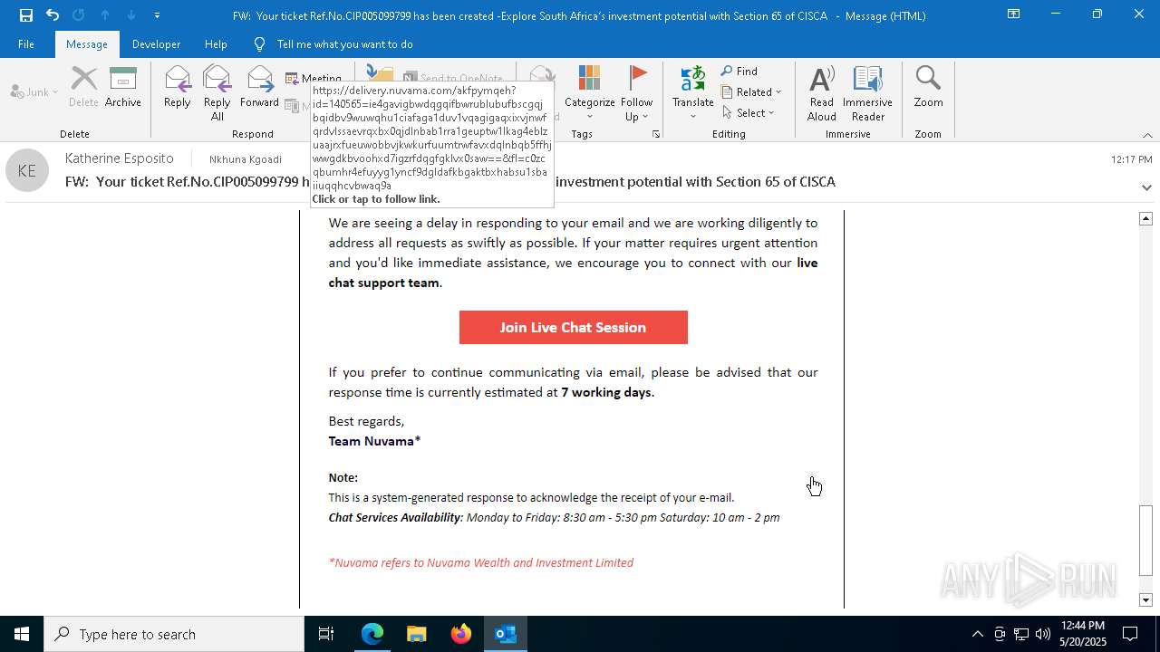Click sender name Katherine Esposito
1160x652 pixels.
pos(119,158)
